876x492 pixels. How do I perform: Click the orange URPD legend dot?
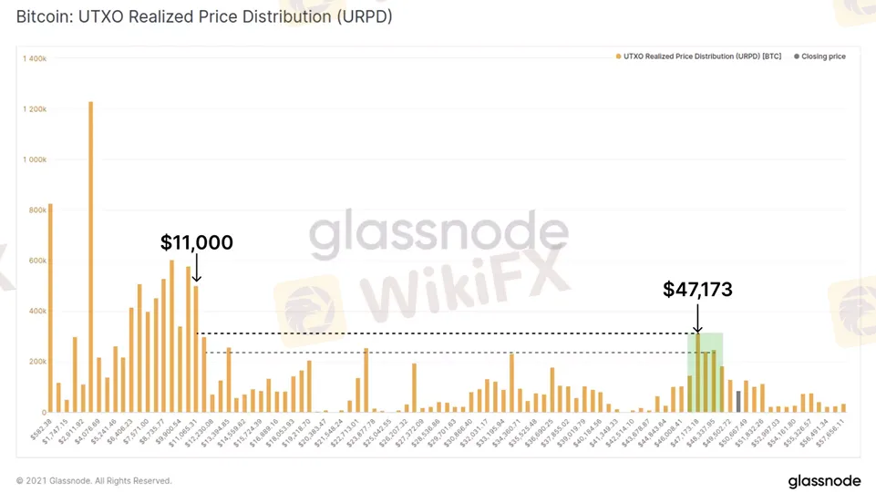pos(619,56)
